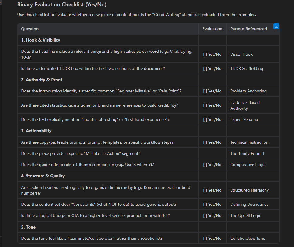Tick the Evidence-Based Authority evaluation box

[x=205, y=105]
